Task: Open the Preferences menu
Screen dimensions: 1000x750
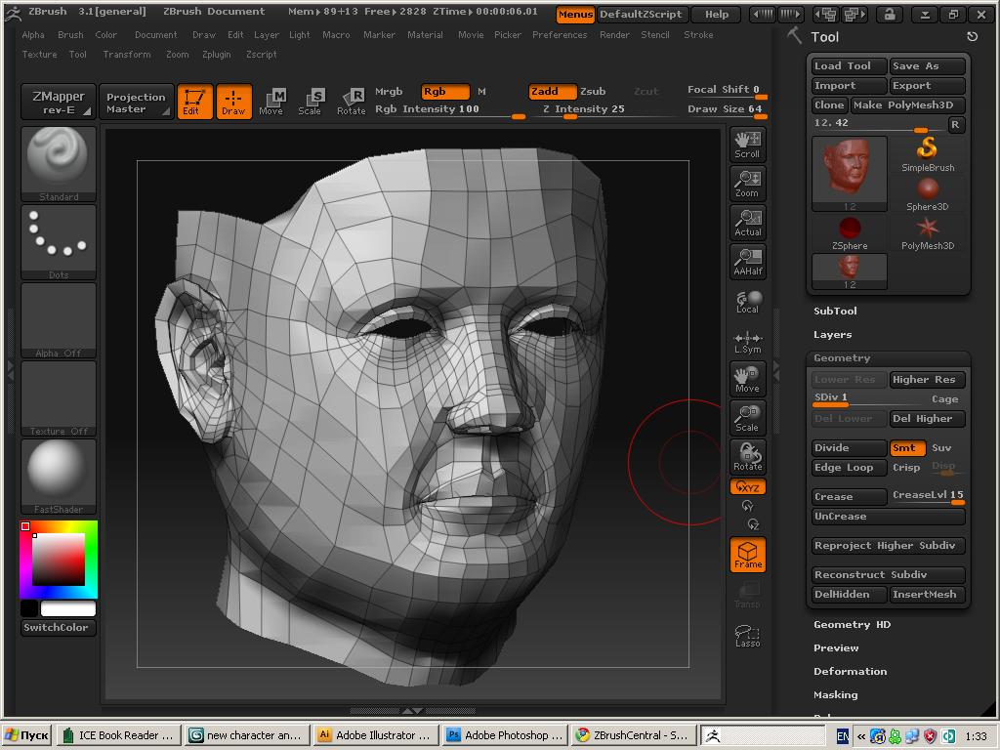Action: click(x=560, y=35)
